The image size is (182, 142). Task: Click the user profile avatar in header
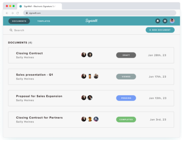point(172,21)
